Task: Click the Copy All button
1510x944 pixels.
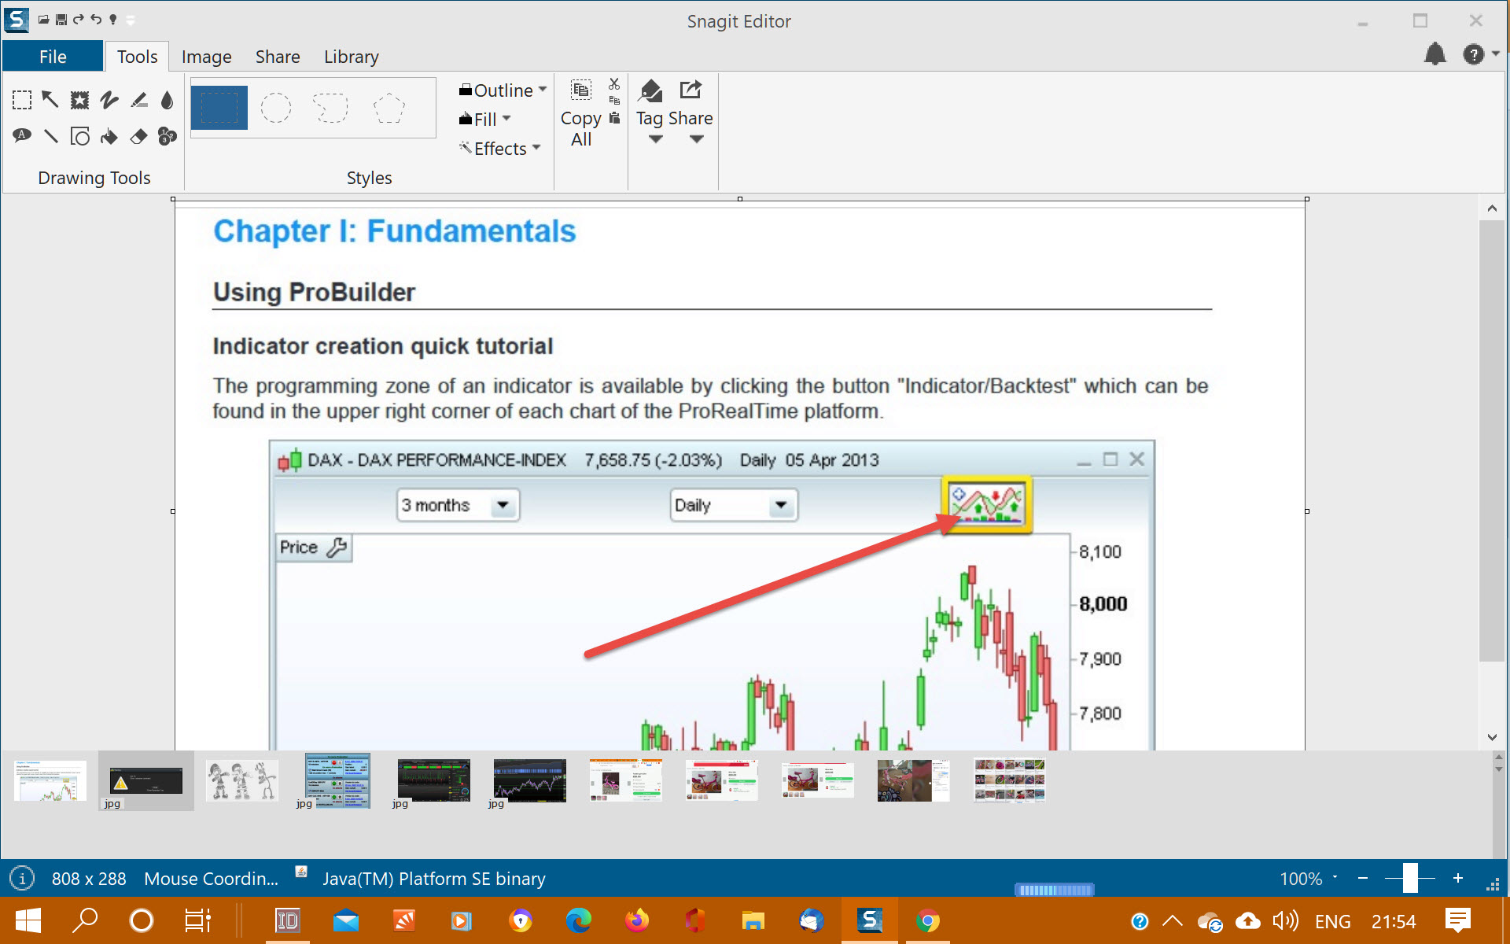Action: pos(581,118)
